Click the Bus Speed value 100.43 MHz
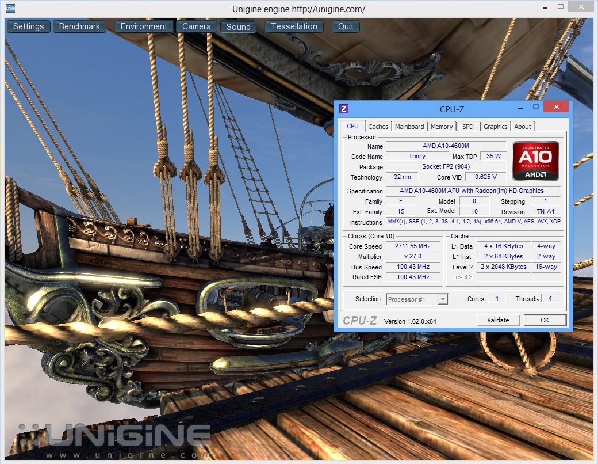 coord(413,267)
